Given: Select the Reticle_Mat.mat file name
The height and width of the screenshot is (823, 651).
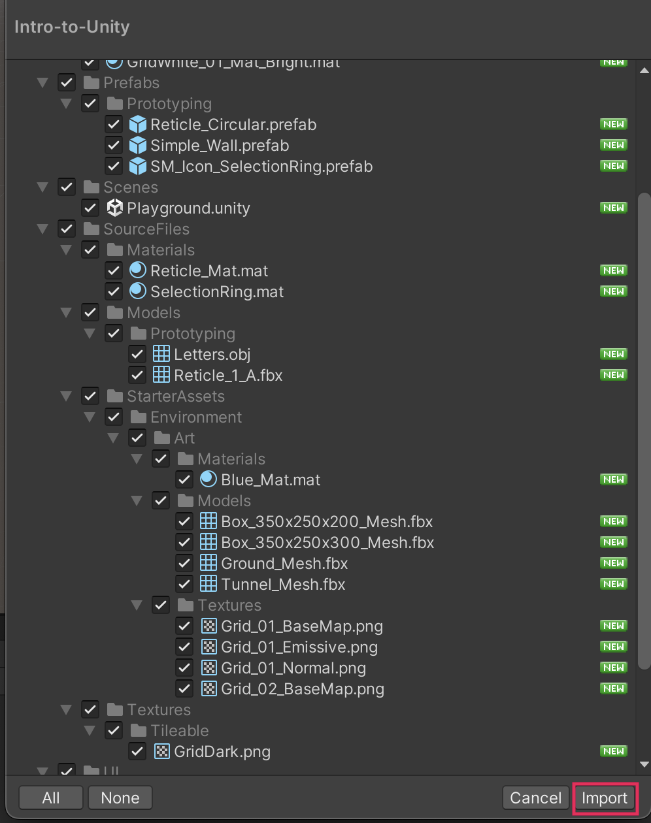Looking at the screenshot, I should [209, 270].
